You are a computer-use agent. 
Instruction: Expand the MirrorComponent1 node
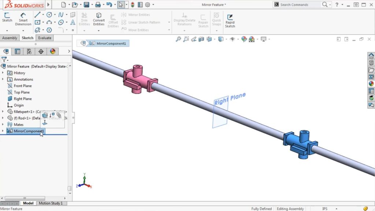tap(3, 131)
